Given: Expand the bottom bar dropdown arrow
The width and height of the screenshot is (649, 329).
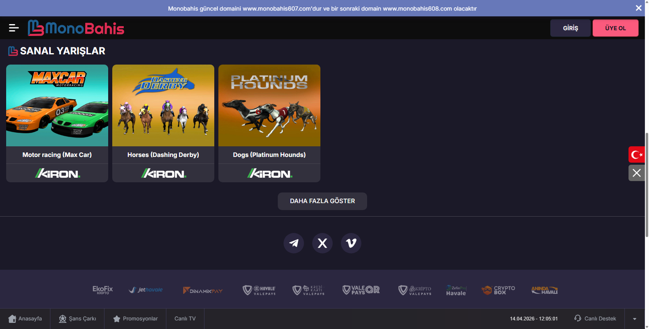Looking at the screenshot, I should 635,319.
